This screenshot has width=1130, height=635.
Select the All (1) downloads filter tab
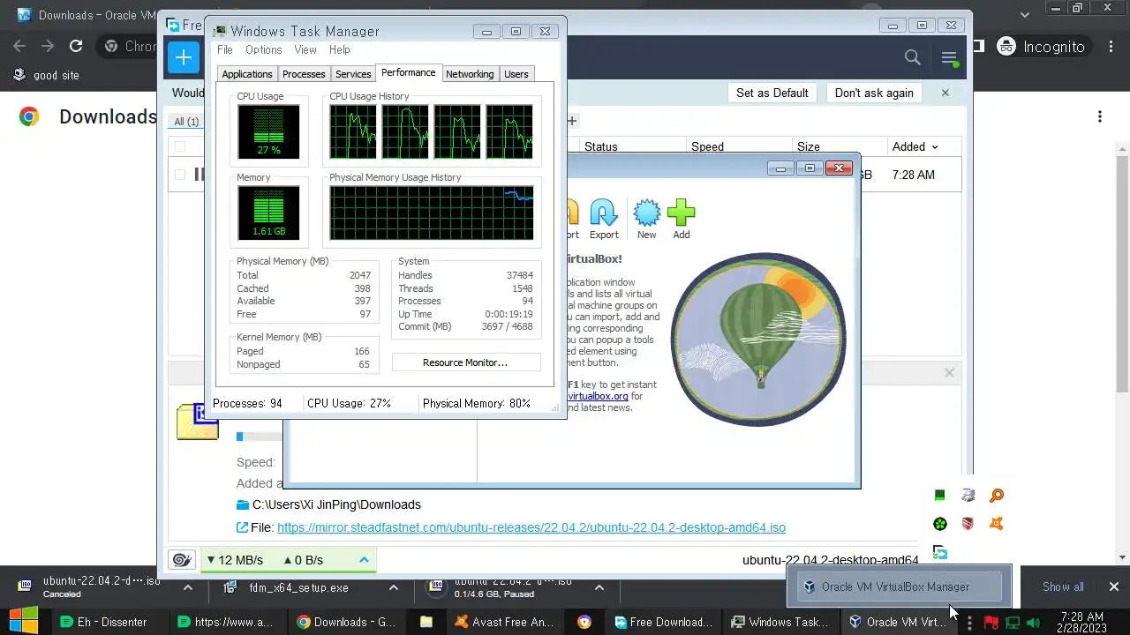point(186,122)
